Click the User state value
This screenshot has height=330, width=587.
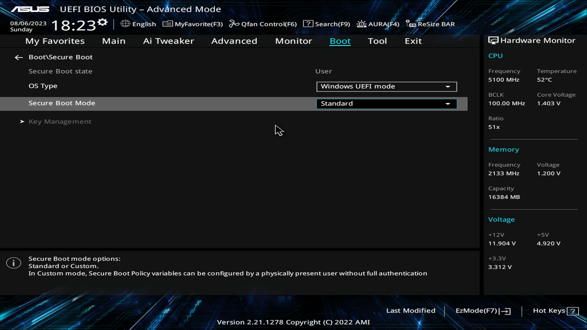(323, 71)
